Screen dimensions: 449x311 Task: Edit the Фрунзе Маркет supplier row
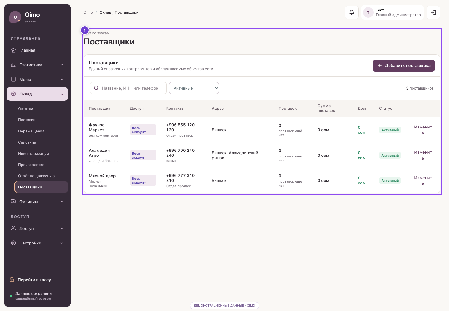point(423,130)
